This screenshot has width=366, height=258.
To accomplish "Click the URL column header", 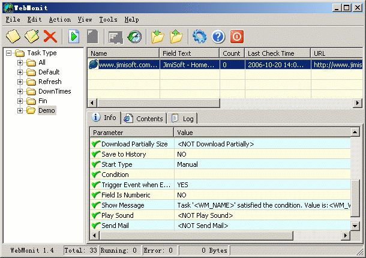I will pyautogui.click(x=337, y=53).
